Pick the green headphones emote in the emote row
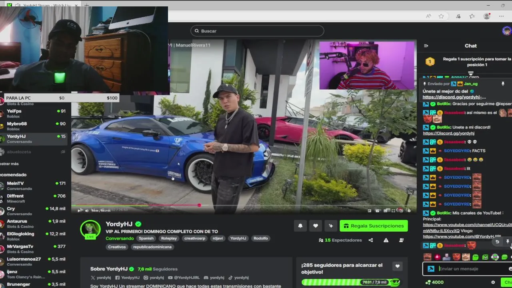 click(495, 257)
